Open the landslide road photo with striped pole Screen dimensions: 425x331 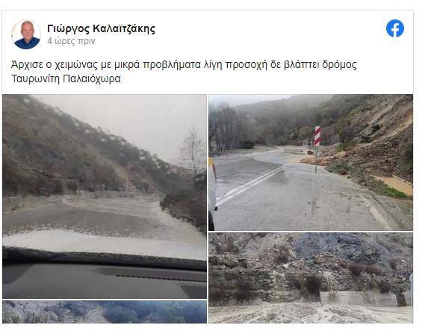click(x=311, y=162)
